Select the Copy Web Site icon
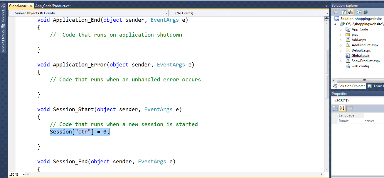 [359, 12]
